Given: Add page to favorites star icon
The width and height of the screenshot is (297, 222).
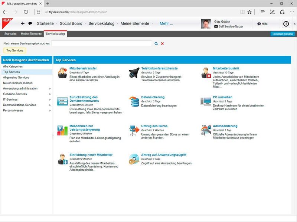Looking at the screenshot, I should [249, 12].
